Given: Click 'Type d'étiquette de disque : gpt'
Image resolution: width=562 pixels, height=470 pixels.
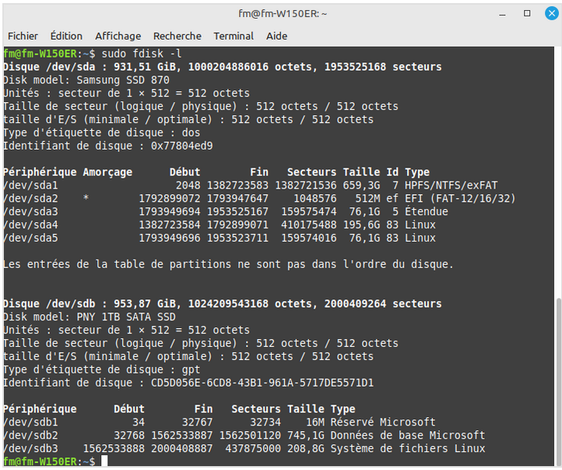Looking at the screenshot, I should [x=102, y=369].
